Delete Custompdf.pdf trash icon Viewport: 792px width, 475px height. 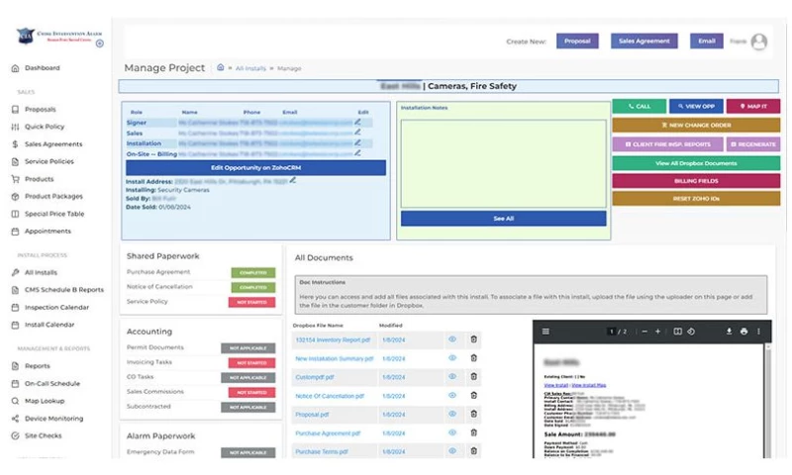[473, 377]
